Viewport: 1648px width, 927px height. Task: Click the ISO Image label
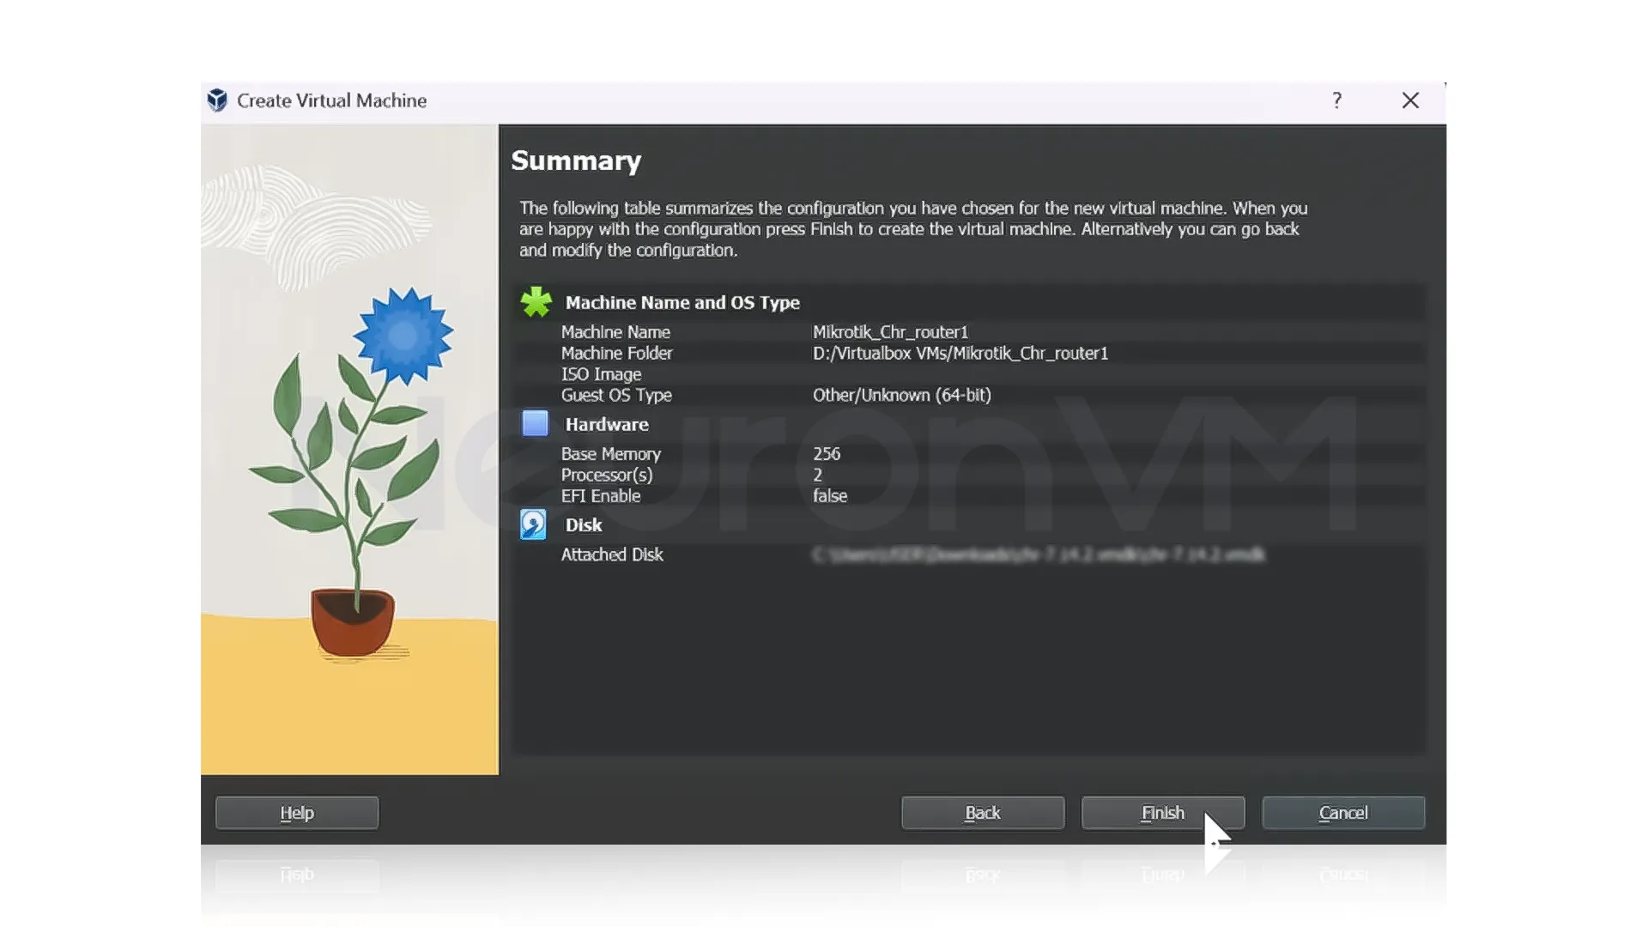coord(601,374)
